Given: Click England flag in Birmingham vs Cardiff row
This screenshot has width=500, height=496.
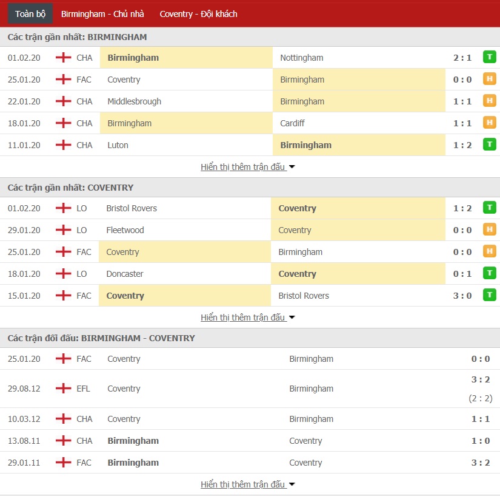Looking at the screenshot, I should (x=63, y=123).
